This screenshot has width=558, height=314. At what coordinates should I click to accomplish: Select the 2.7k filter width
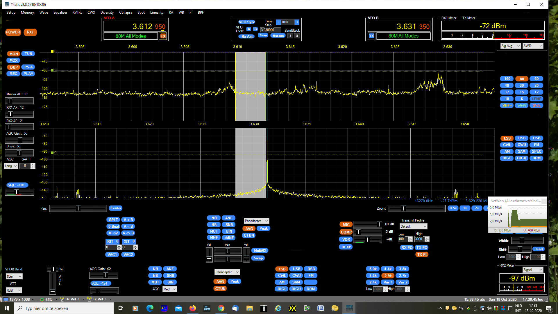point(402,275)
